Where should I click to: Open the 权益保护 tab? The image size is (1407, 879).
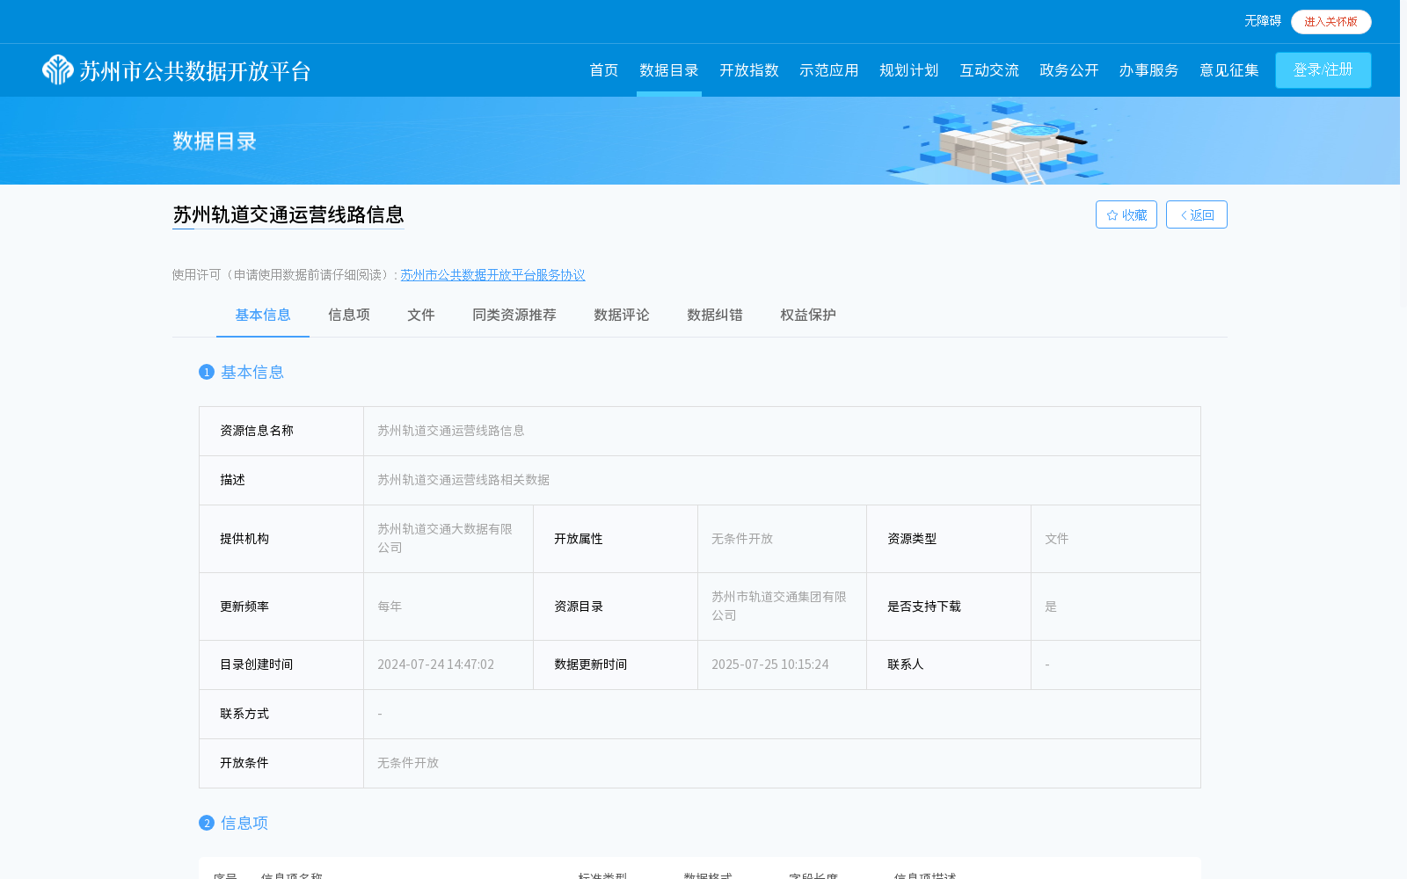806,315
